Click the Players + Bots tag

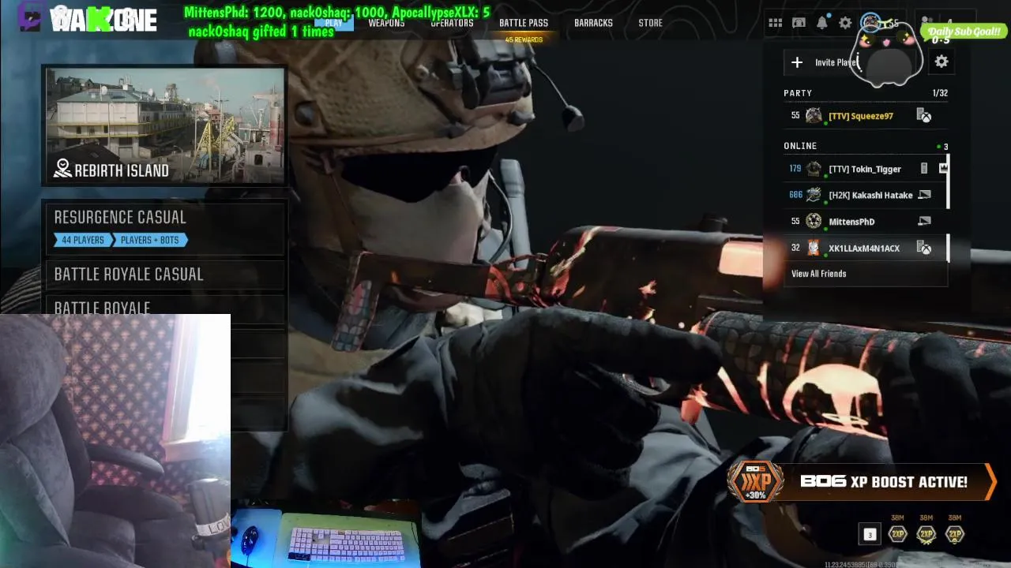(x=149, y=240)
